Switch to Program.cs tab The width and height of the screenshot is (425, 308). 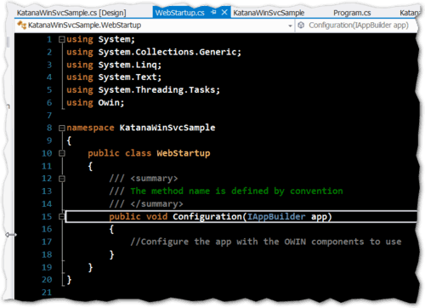352,13
